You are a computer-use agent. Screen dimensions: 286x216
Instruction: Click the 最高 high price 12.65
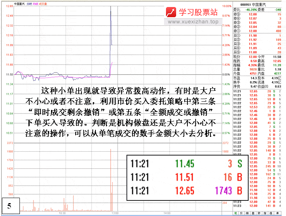(277, 61)
